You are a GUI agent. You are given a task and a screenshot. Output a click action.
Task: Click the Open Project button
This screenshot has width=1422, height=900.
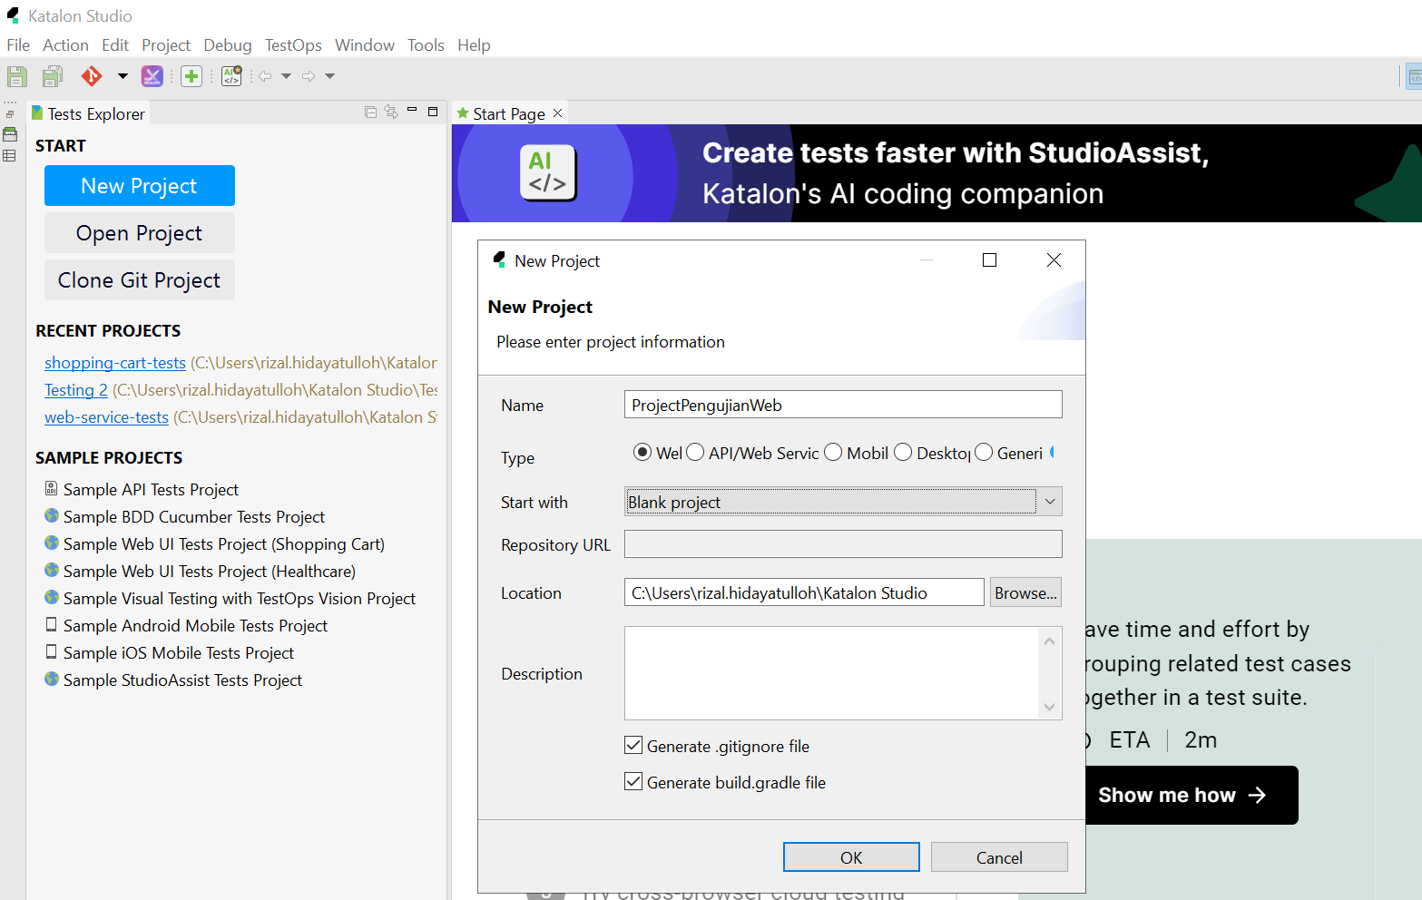tap(140, 233)
